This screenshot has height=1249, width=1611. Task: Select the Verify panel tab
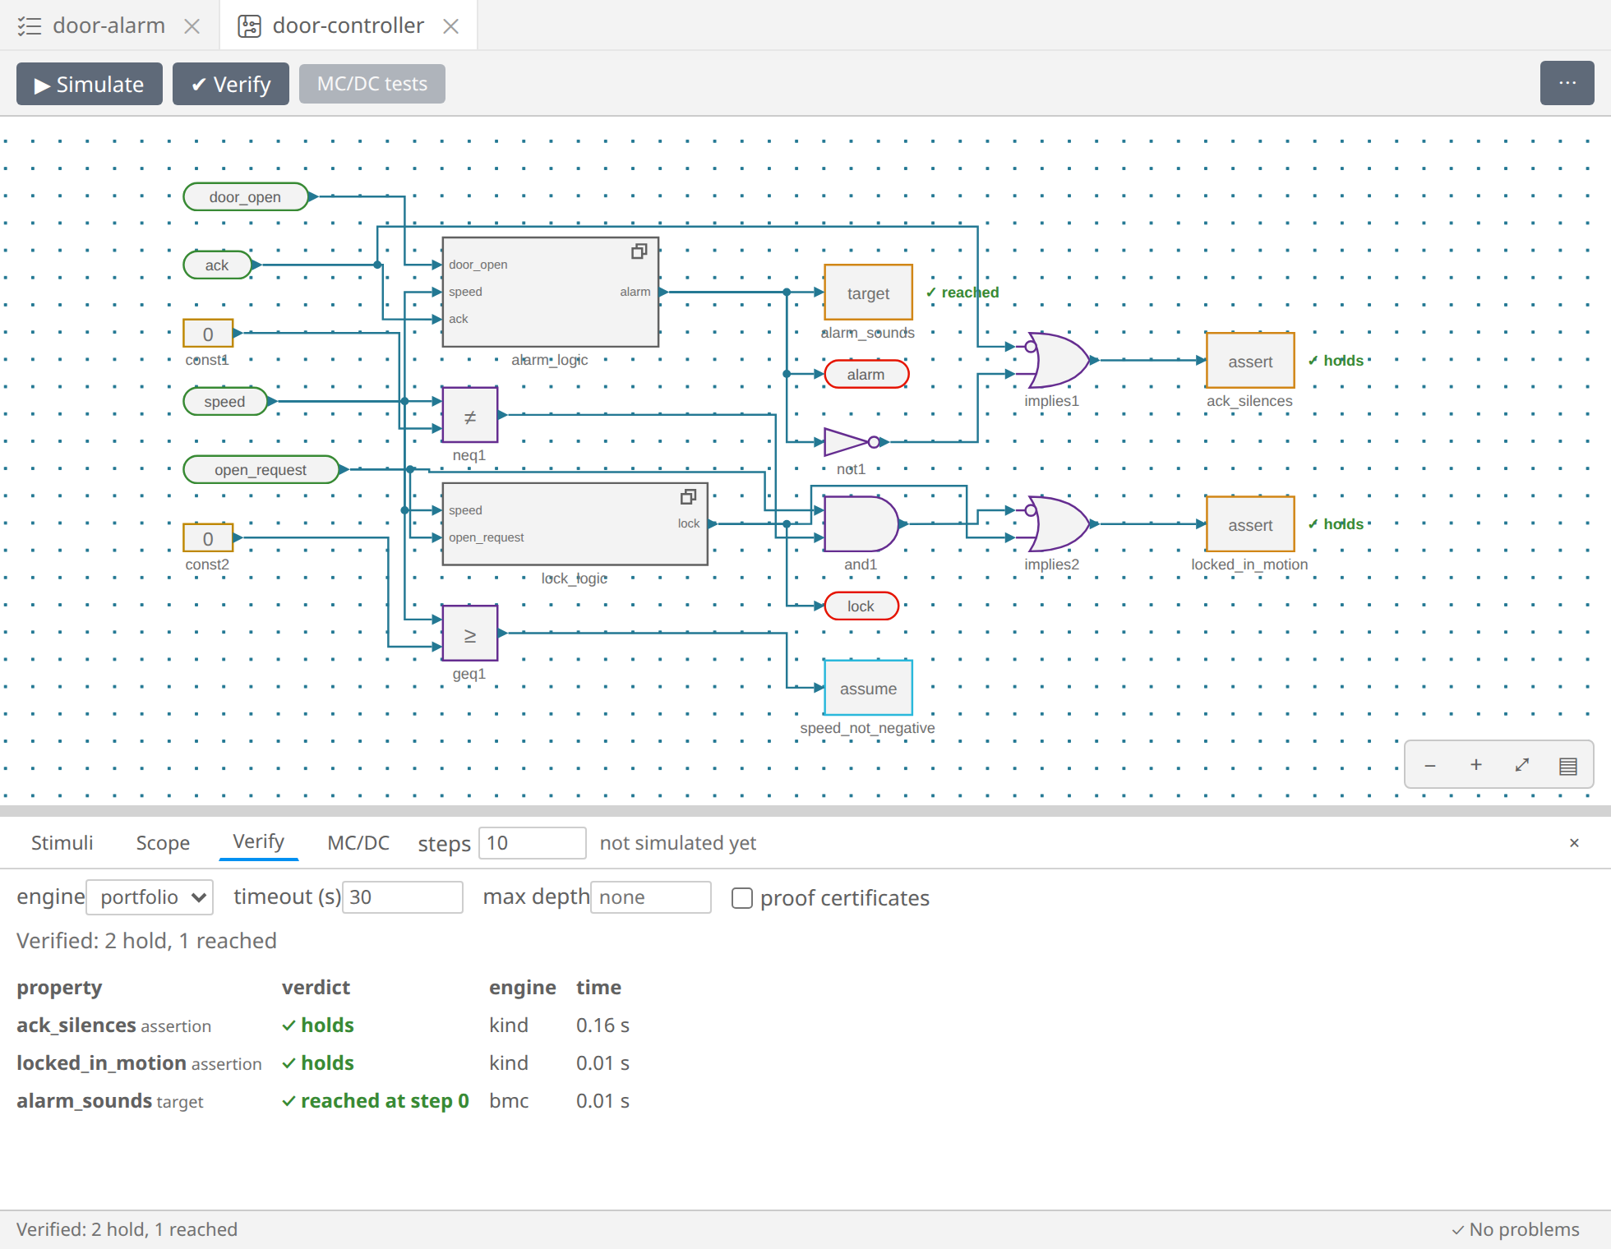click(258, 842)
